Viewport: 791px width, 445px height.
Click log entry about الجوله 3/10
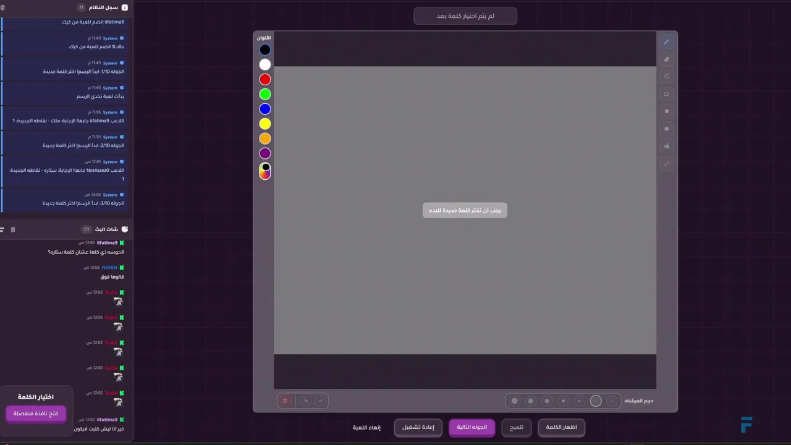coord(66,199)
